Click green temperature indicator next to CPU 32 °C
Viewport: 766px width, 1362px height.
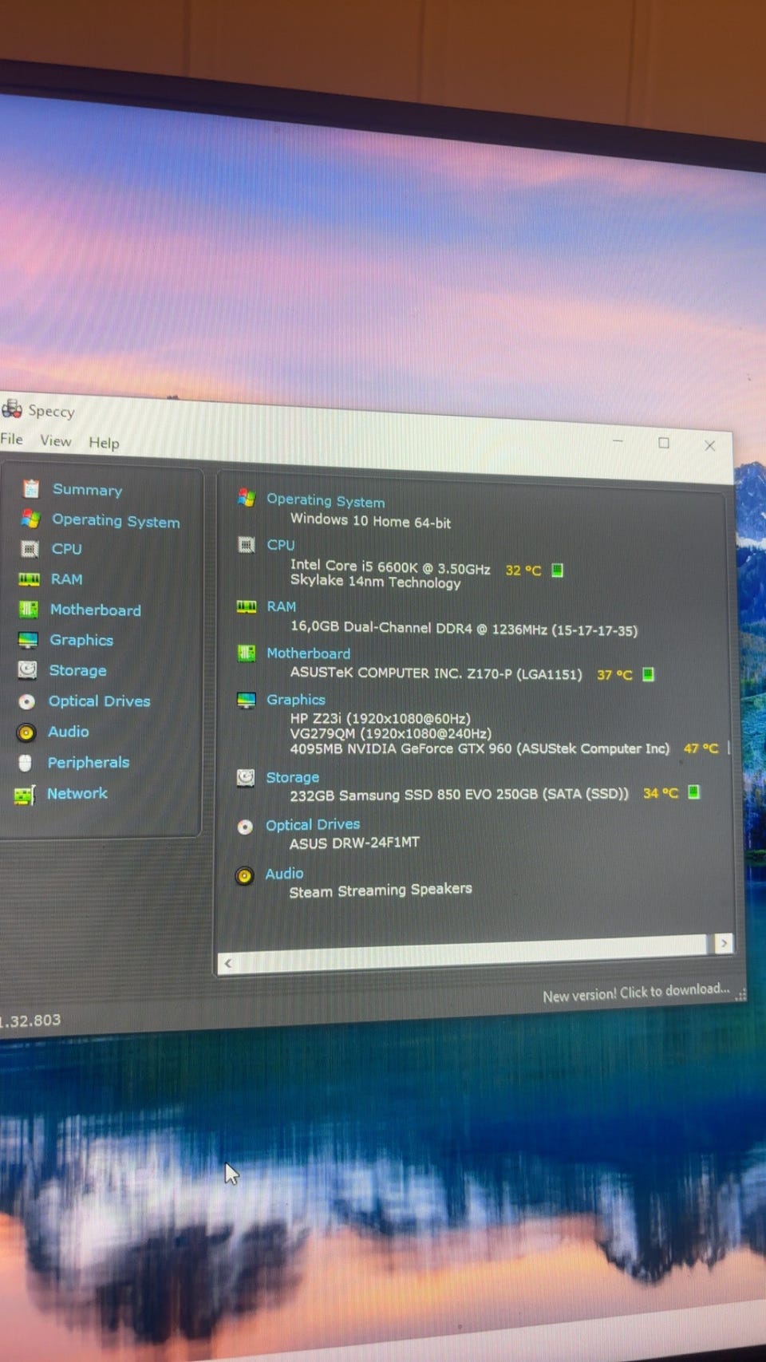557,570
